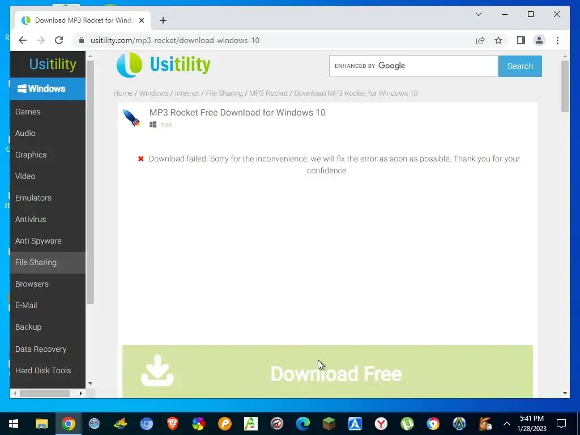The height and width of the screenshot is (435, 580).
Task: Go to MP3 Rocket breadcrumb link
Action: click(x=268, y=93)
